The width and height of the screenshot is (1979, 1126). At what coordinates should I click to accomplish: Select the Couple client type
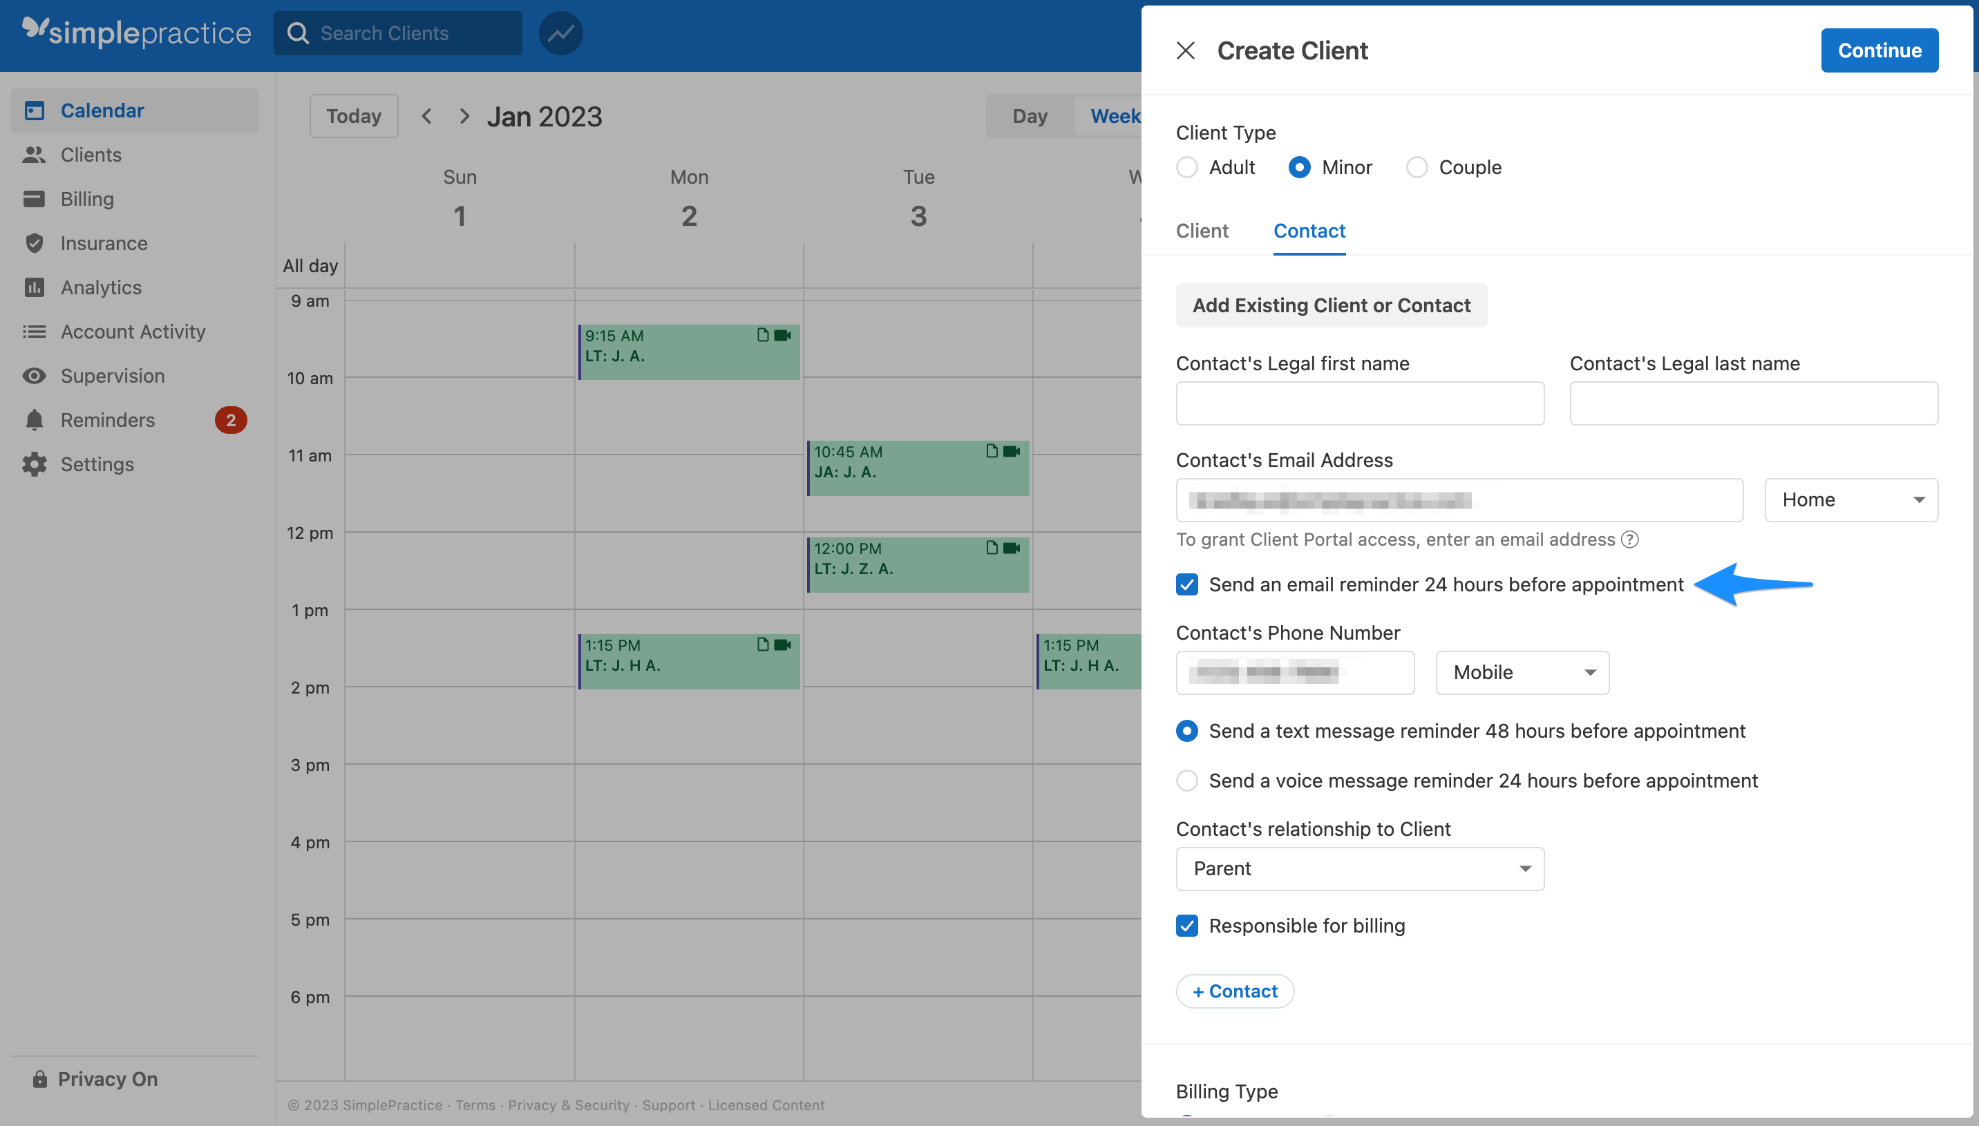(x=1417, y=167)
